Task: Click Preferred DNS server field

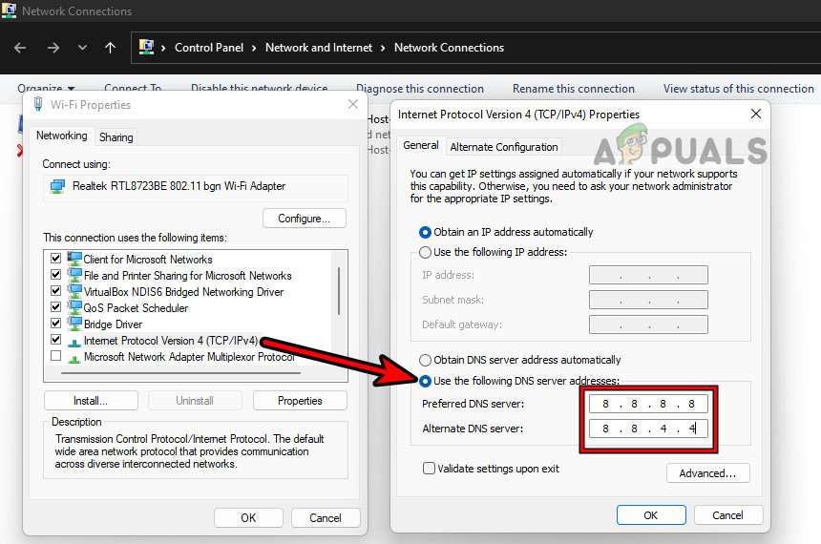Action: click(x=648, y=404)
